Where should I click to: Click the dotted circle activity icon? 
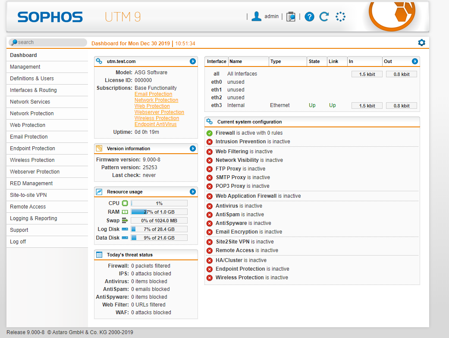(x=340, y=17)
